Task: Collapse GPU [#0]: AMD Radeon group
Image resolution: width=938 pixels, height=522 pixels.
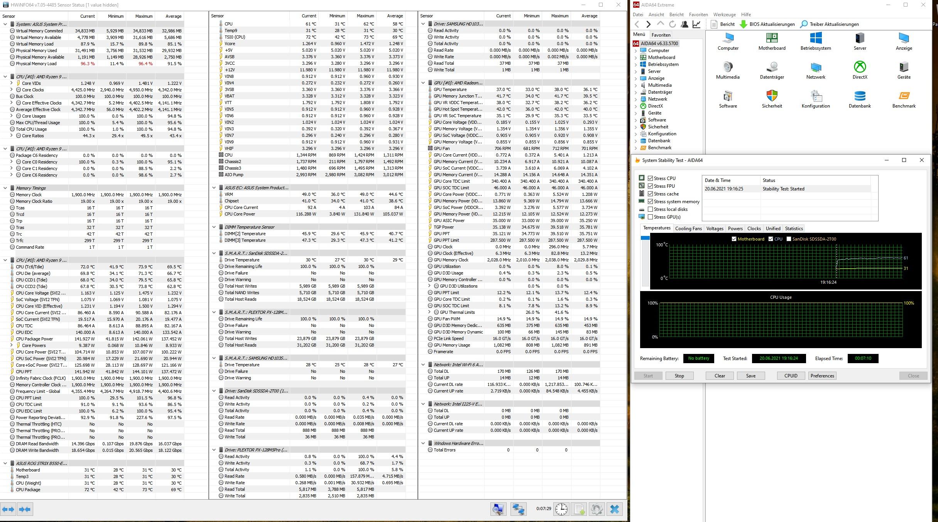Action: (423, 83)
